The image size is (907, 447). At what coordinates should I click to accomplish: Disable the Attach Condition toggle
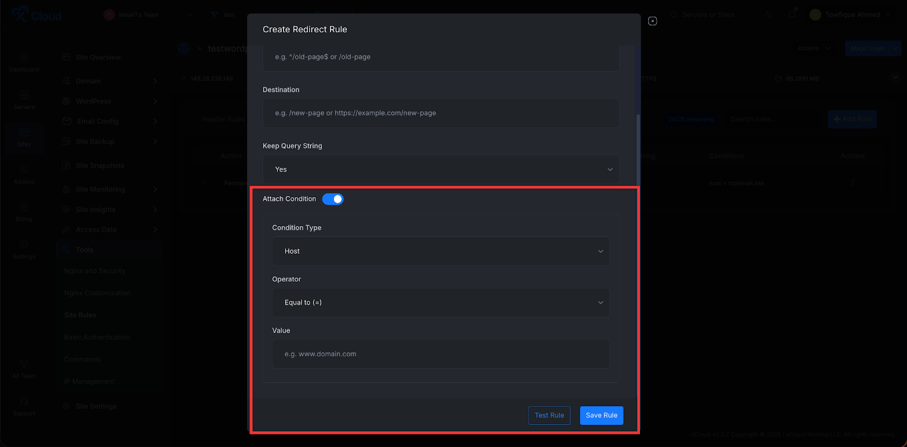[333, 199]
